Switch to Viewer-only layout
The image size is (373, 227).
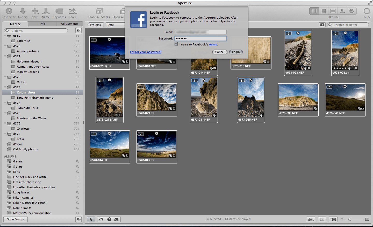click(333, 11)
